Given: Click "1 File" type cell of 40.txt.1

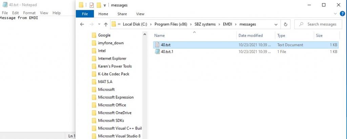Looking at the screenshot, I should (282, 52).
